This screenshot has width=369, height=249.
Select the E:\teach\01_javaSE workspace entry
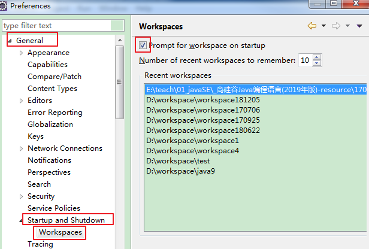point(256,90)
